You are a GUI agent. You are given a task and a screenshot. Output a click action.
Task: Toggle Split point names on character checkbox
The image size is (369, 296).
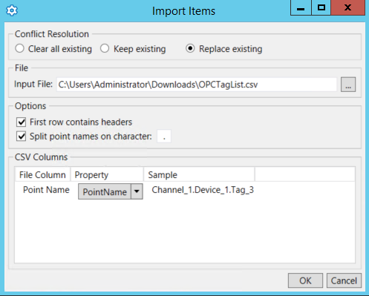tap(22, 137)
